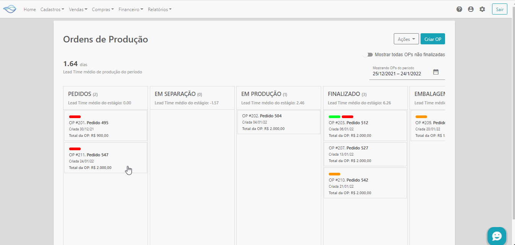Screen dimensions: 515x245
Task: Open the Relatórios dropdown
Action: (159, 9)
